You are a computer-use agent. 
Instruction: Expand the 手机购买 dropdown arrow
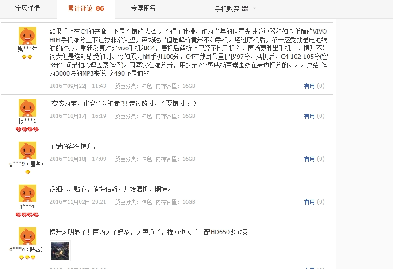click(x=254, y=8)
